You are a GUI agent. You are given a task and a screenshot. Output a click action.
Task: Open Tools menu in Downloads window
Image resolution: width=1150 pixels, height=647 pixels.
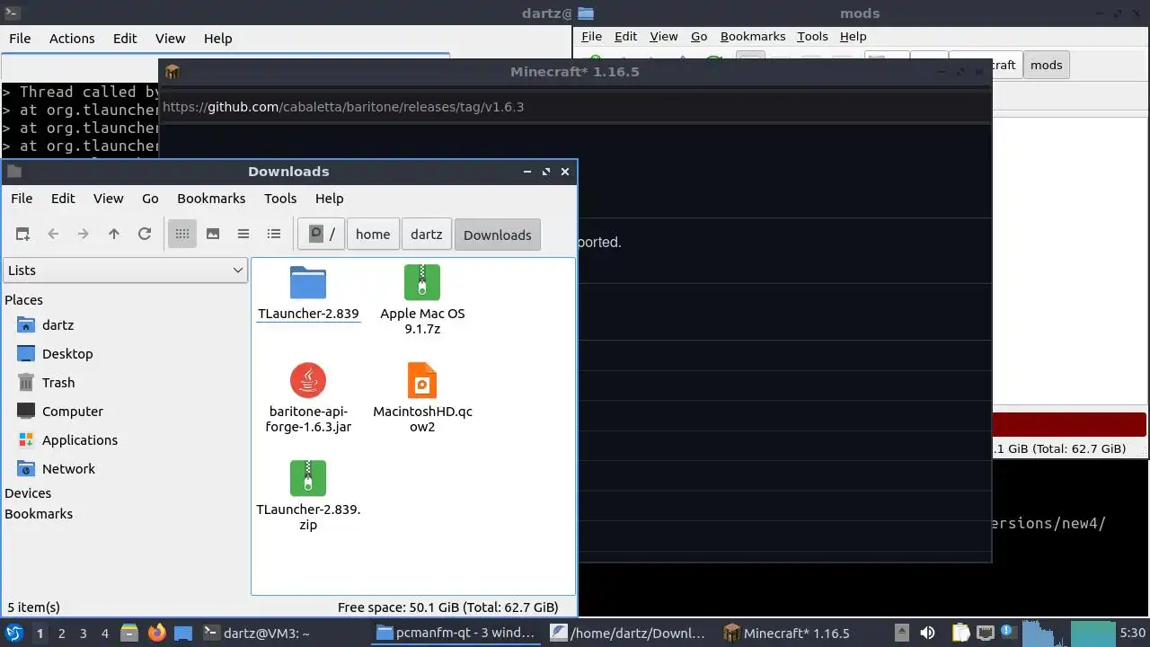pyautogui.click(x=280, y=199)
